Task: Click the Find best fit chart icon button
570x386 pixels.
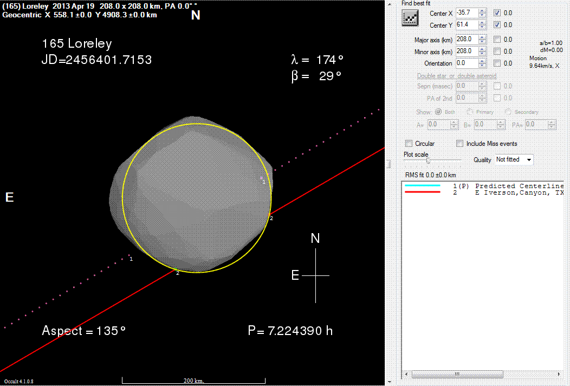Action: click(410, 18)
